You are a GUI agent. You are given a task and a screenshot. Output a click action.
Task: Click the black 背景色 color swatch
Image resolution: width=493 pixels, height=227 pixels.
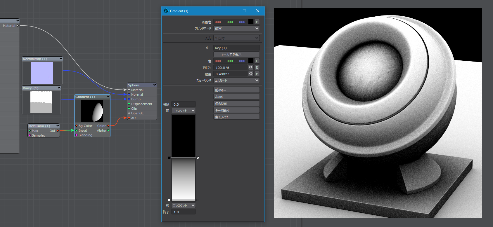[251, 22]
